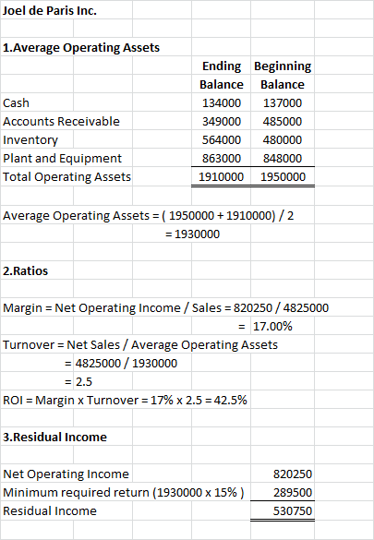
Task: Click the '1.Average Operating Assets' heading
Action: (x=81, y=47)
